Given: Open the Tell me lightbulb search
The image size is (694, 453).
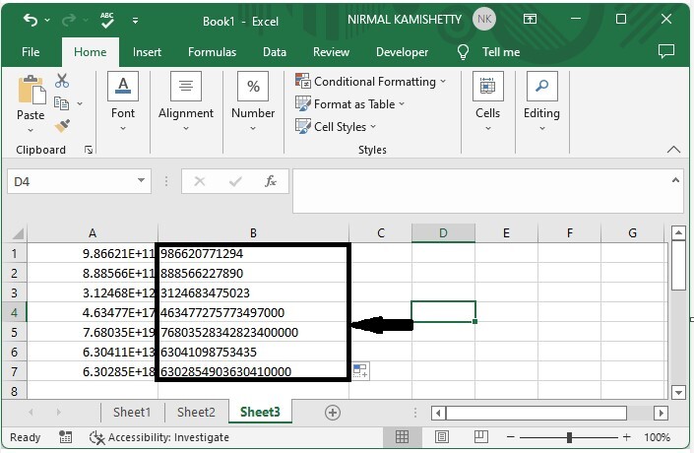Looking at the screenshot, I should point(464,52).
